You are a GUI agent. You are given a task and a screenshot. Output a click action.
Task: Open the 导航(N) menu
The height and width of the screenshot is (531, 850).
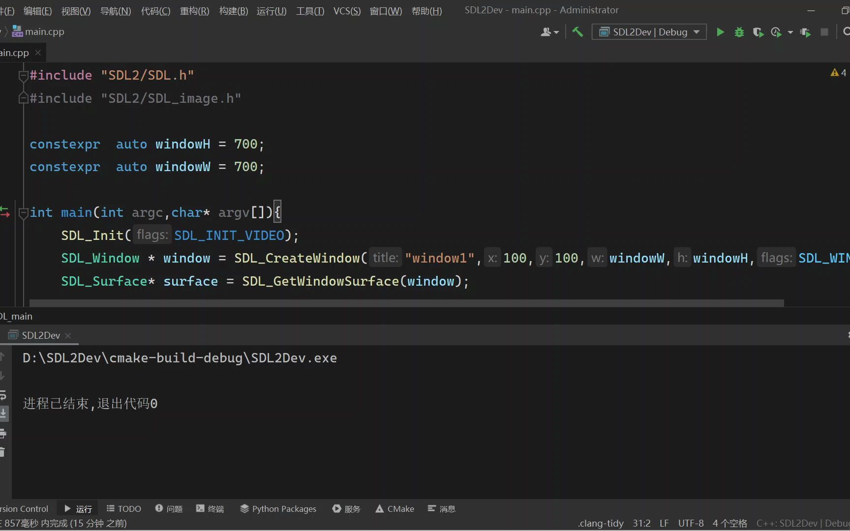pyautogui.click(x=116, y=11)
